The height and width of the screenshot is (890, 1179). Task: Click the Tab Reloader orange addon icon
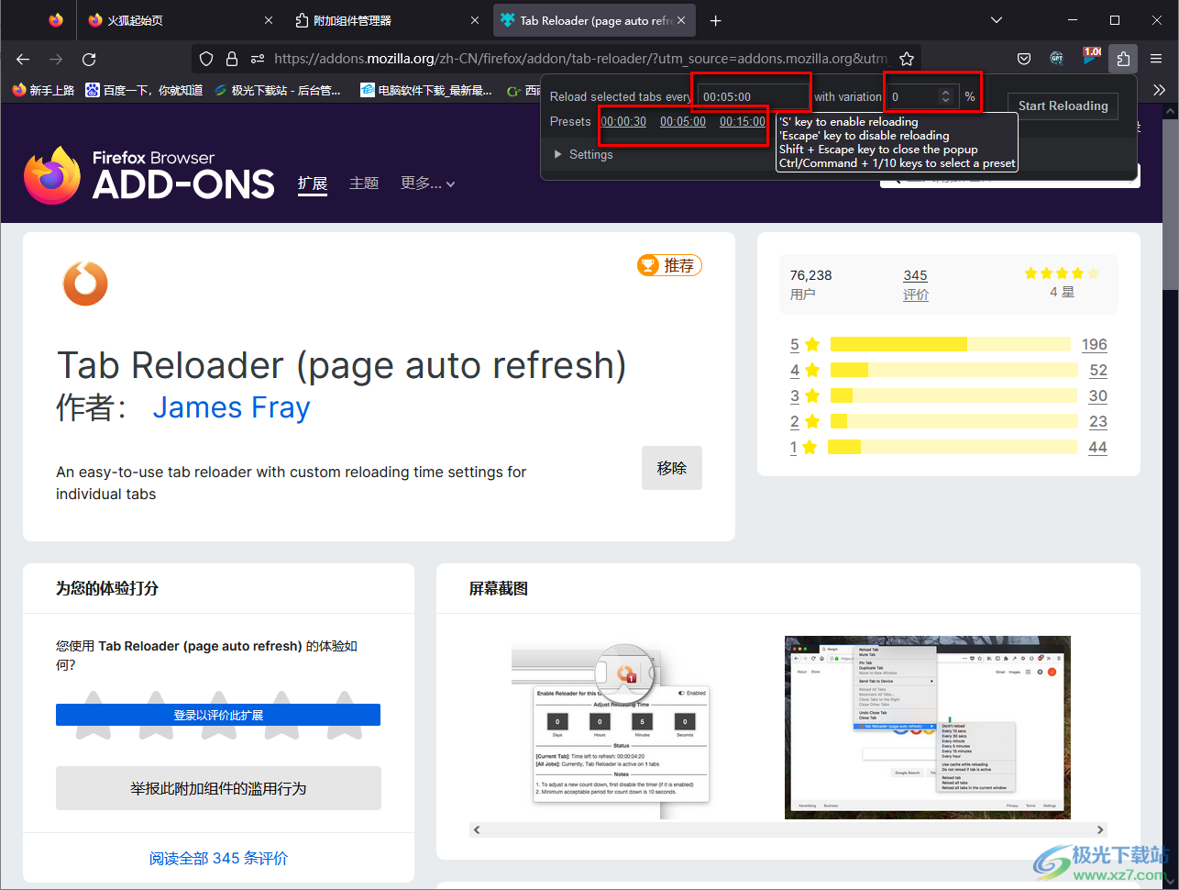[85, 284]
